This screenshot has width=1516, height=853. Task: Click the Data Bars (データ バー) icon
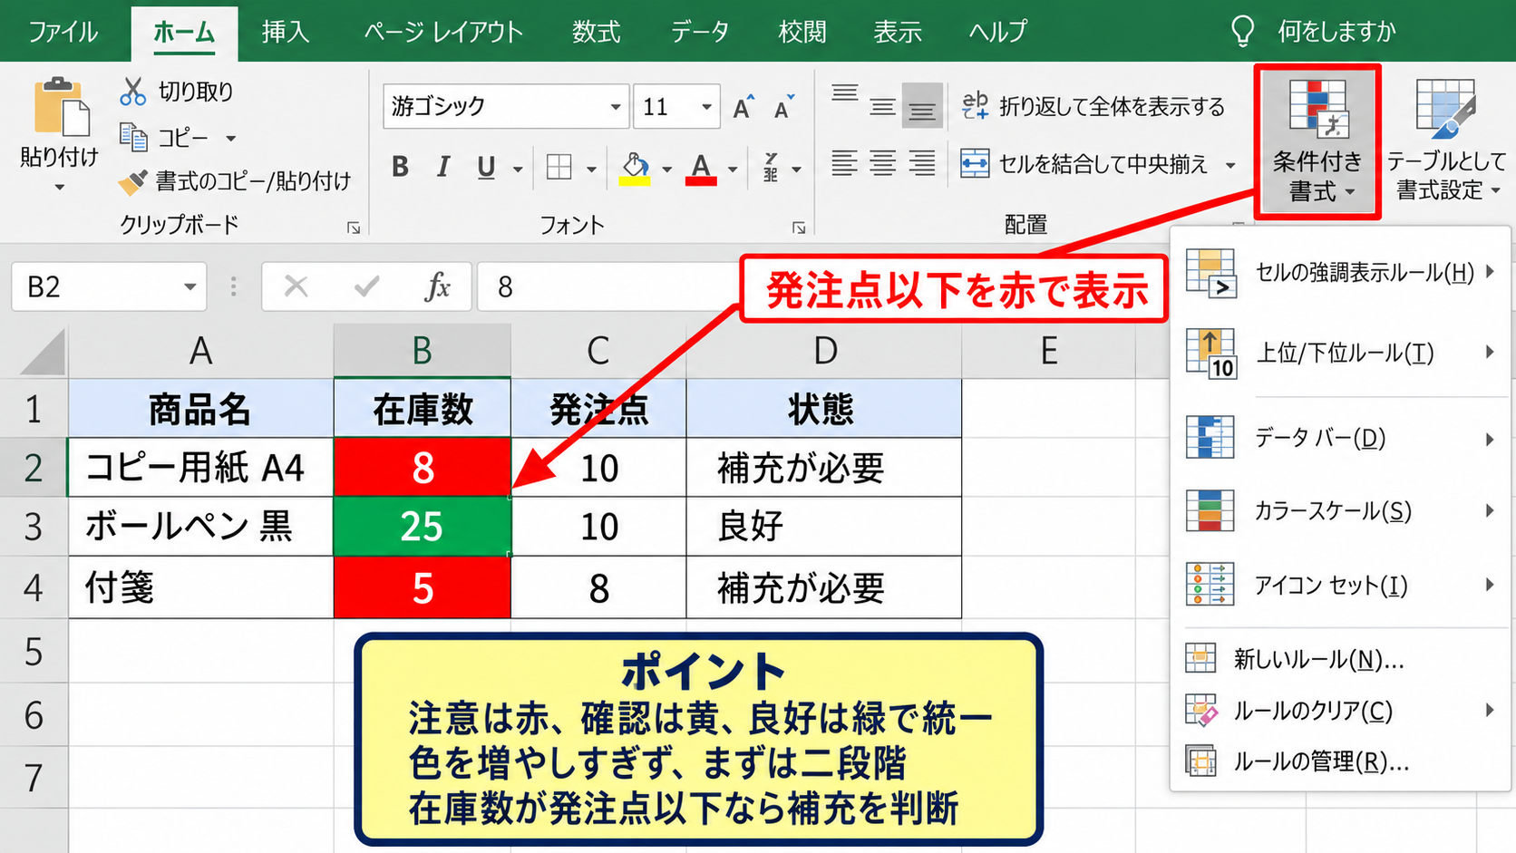click(x=1210, y=438)
